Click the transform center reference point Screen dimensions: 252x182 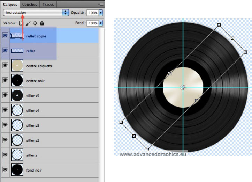tap(183, 87)
